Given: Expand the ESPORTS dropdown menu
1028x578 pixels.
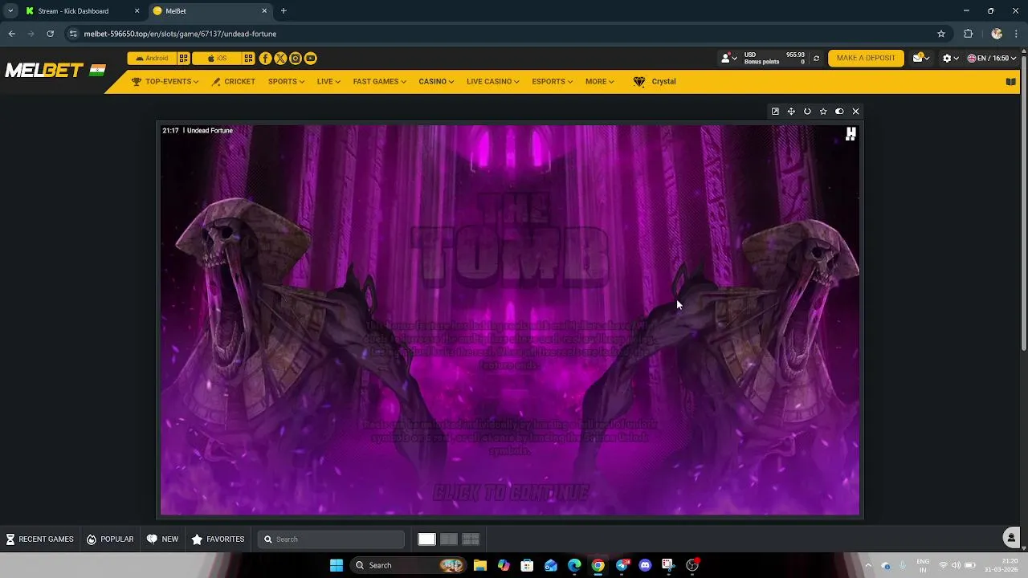Looking at the screenshot, I should [x=552, y=81].
